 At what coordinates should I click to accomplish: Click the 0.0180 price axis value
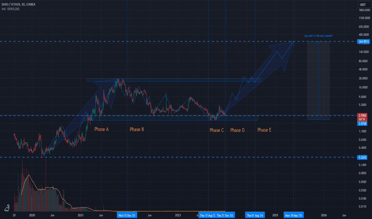(363, 199)
